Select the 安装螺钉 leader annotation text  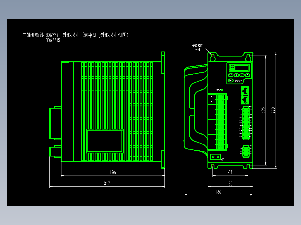pos(197,46)
